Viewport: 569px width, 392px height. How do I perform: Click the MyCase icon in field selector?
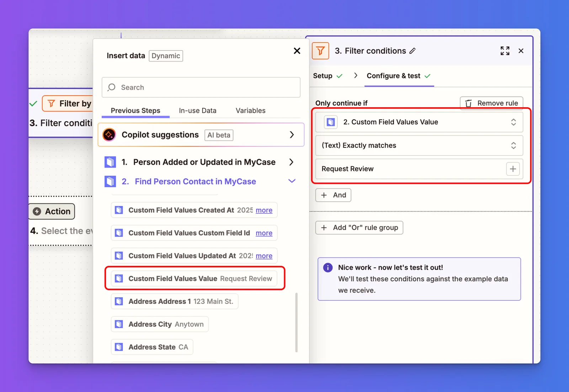point(331,122)
